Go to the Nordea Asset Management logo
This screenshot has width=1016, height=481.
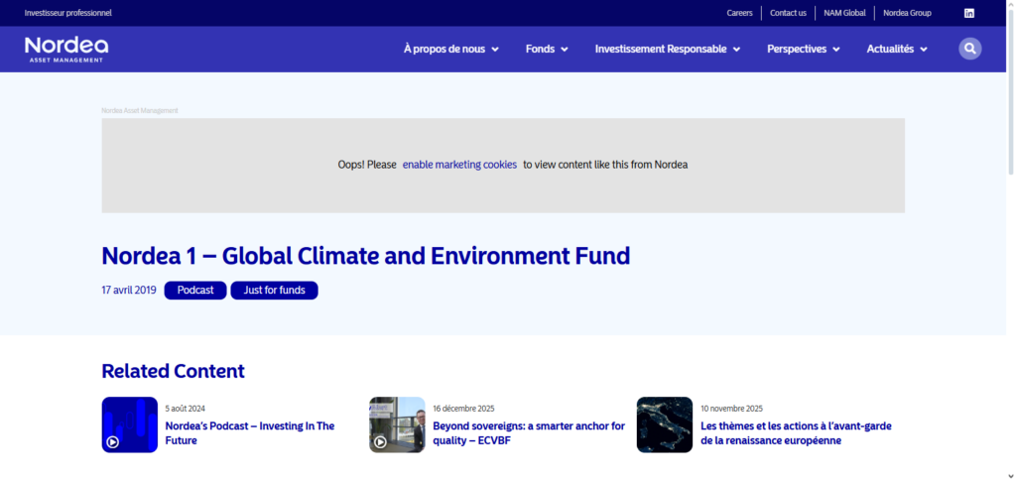pos(66,50)
